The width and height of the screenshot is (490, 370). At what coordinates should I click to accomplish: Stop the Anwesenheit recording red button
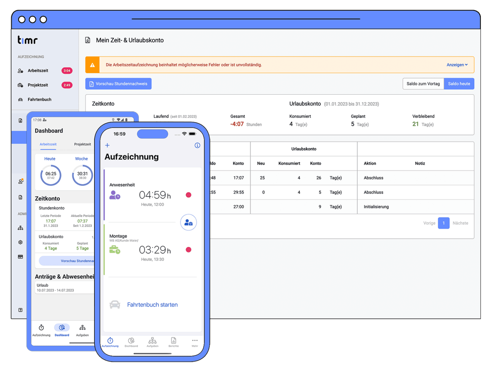188,195
